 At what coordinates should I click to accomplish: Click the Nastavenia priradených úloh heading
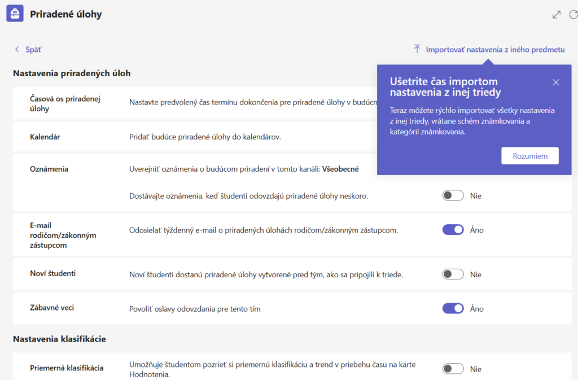pos(72,73)
